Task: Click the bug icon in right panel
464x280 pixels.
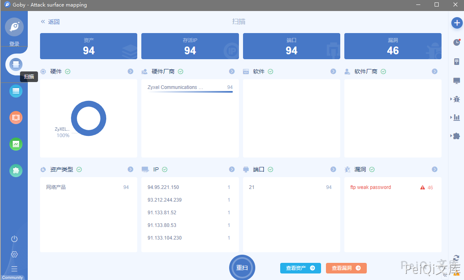Action: pyautogui.click(x=457, y=99)
